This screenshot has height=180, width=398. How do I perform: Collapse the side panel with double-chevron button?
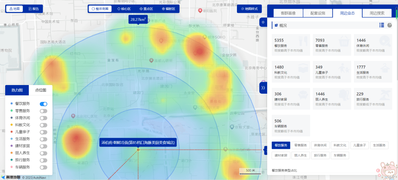(263, 88)
